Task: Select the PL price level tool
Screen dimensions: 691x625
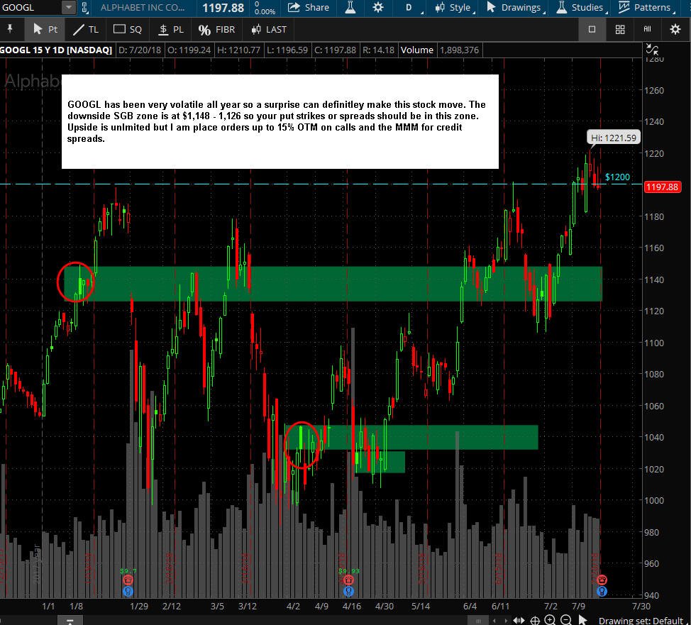Action: pos(171,30)
